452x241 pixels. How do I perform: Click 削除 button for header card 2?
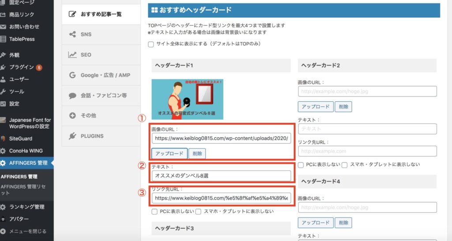343,107
